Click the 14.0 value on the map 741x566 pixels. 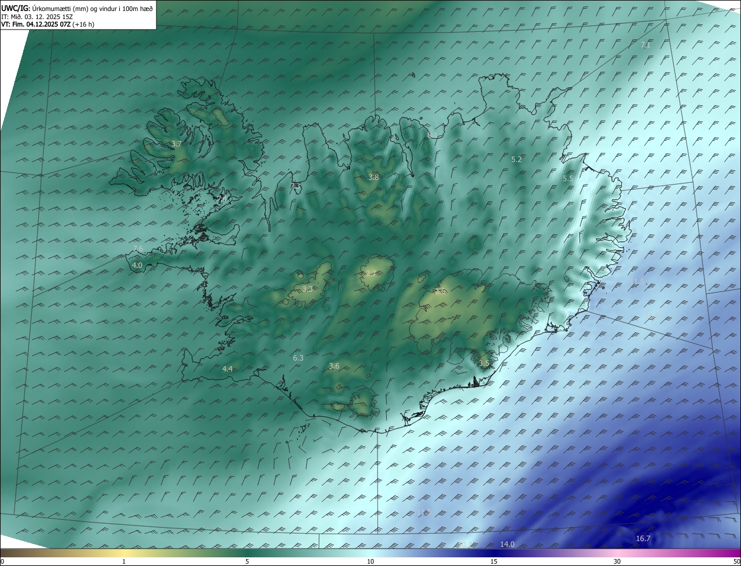click(507, 544)
